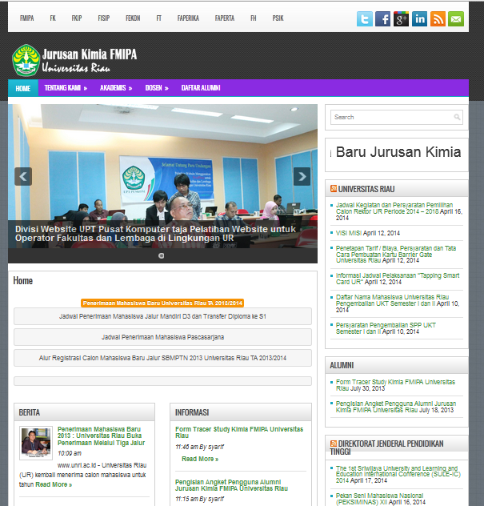484x506 pixels.
Task: Open Pengisian Angket link under Alumni
Action: 396,407
